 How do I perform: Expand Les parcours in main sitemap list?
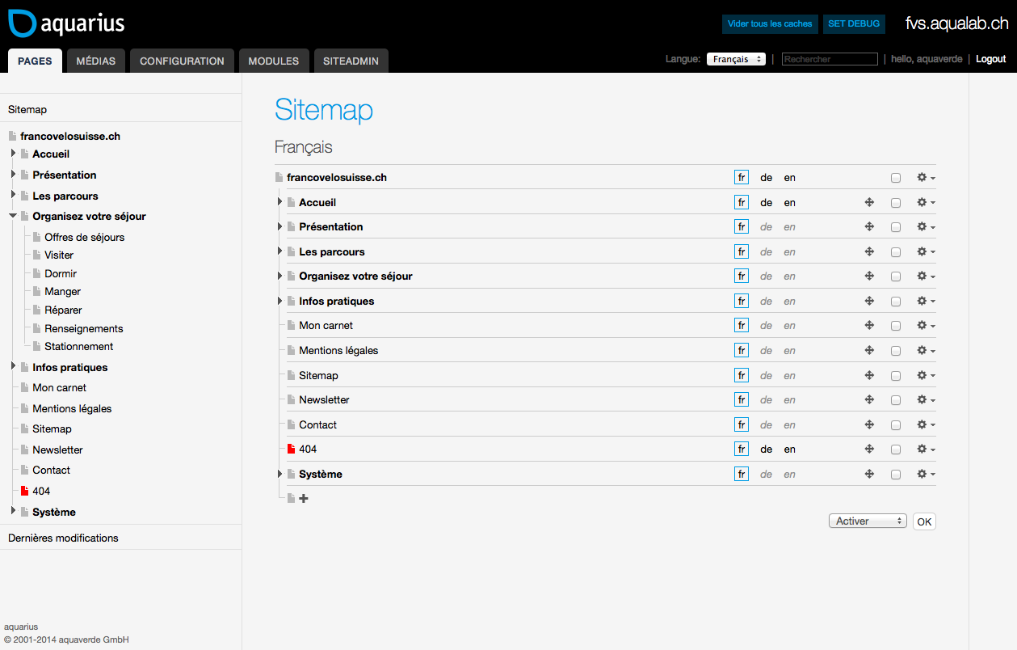click(280, 251)
